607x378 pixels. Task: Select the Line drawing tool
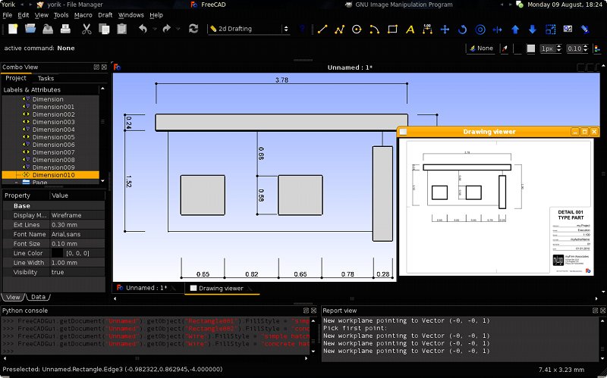[x=322, y=30]
